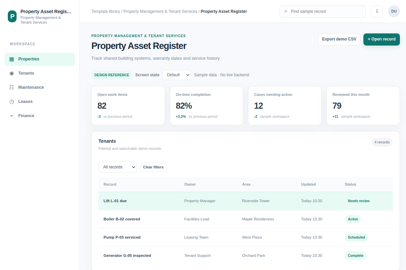Viewport: 406px width, 270px height.
Task: Click the Complete status pill
Action: click(x=356, y=255)
